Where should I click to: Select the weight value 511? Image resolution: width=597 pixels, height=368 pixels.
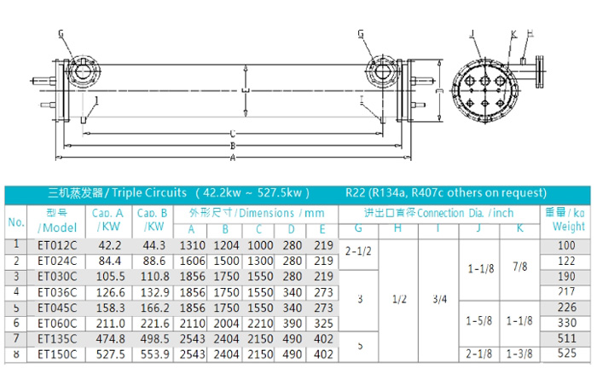click(x=567, y=338)
